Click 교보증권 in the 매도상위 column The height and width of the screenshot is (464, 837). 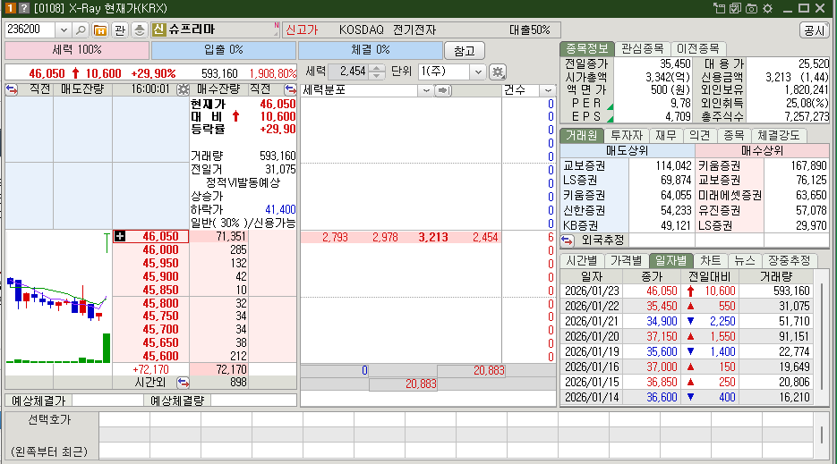click(x=584, y=166)
